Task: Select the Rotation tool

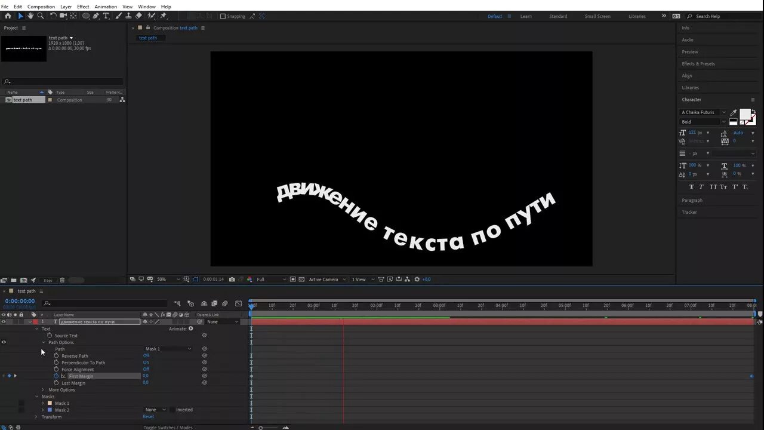Action: [53, 16]
